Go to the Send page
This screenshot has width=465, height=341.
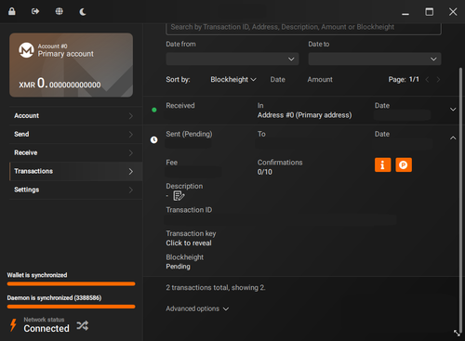(x=75, y=134)
